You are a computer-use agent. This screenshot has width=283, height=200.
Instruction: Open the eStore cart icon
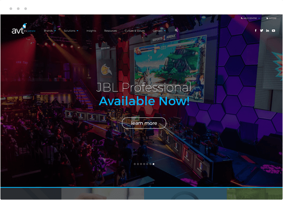point(267,19)
